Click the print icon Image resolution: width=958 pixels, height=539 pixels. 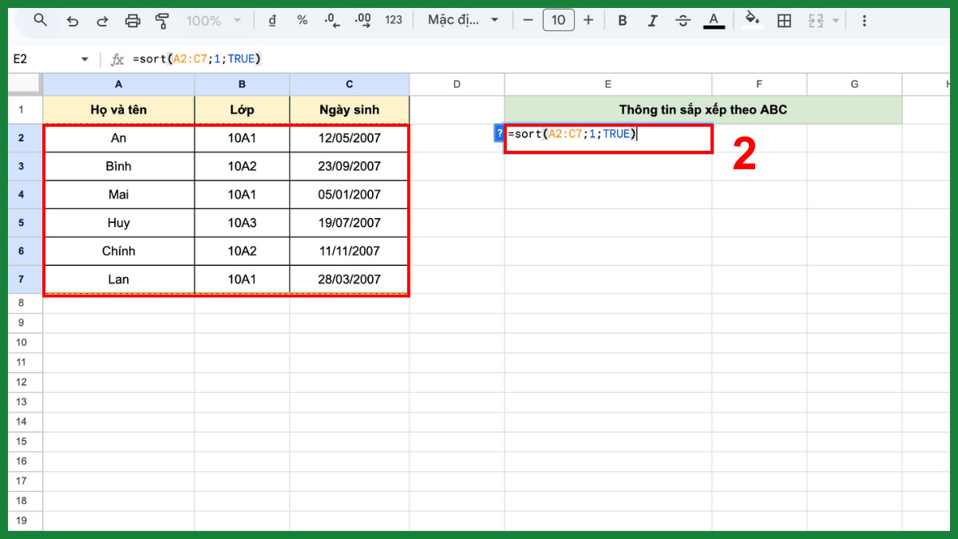click(x=133, y=20)
